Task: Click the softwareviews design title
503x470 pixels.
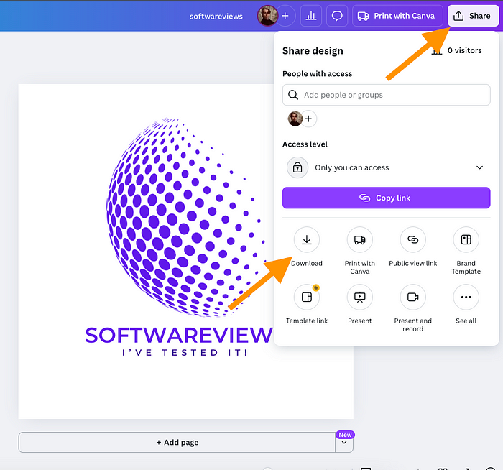Action: coord(216,17)
